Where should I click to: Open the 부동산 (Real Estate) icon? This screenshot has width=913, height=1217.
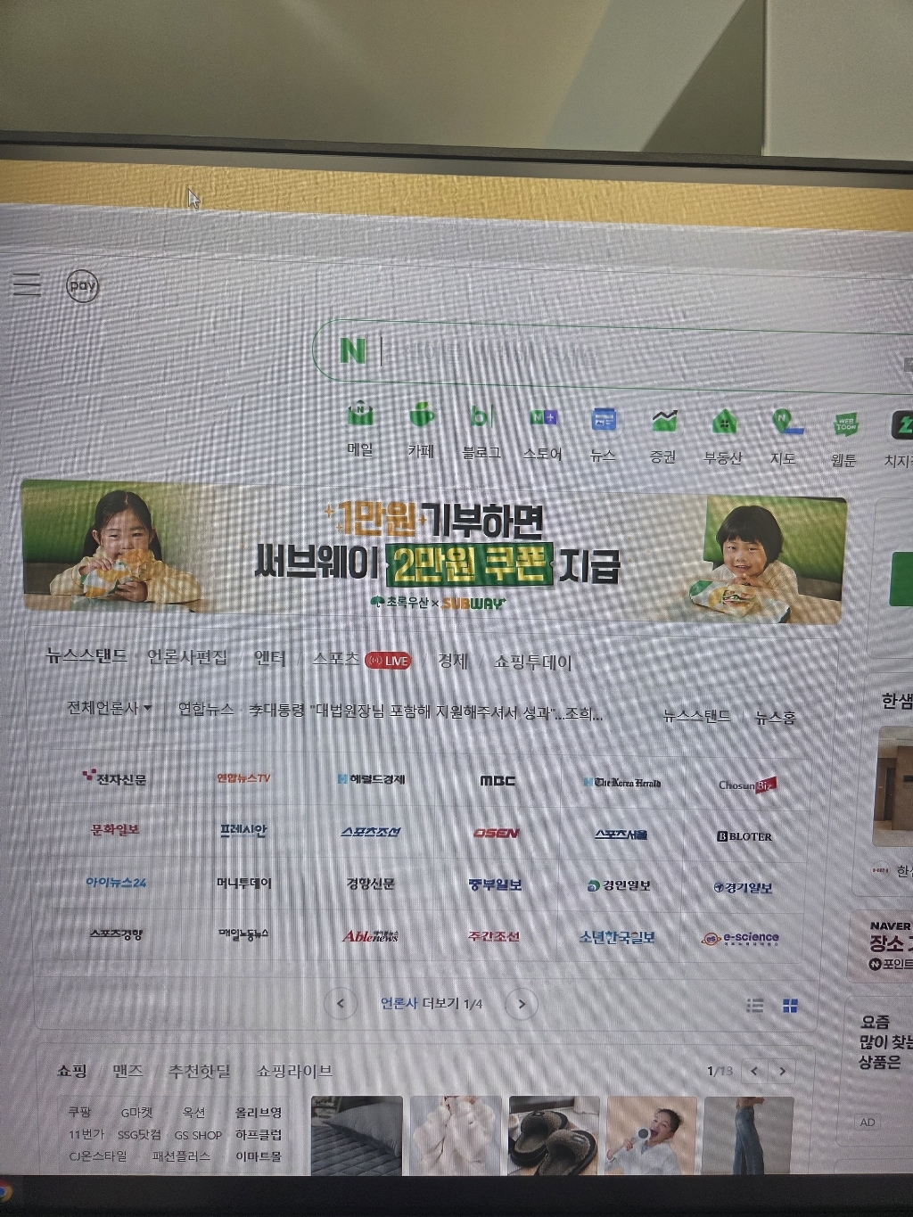pos(723,422)
